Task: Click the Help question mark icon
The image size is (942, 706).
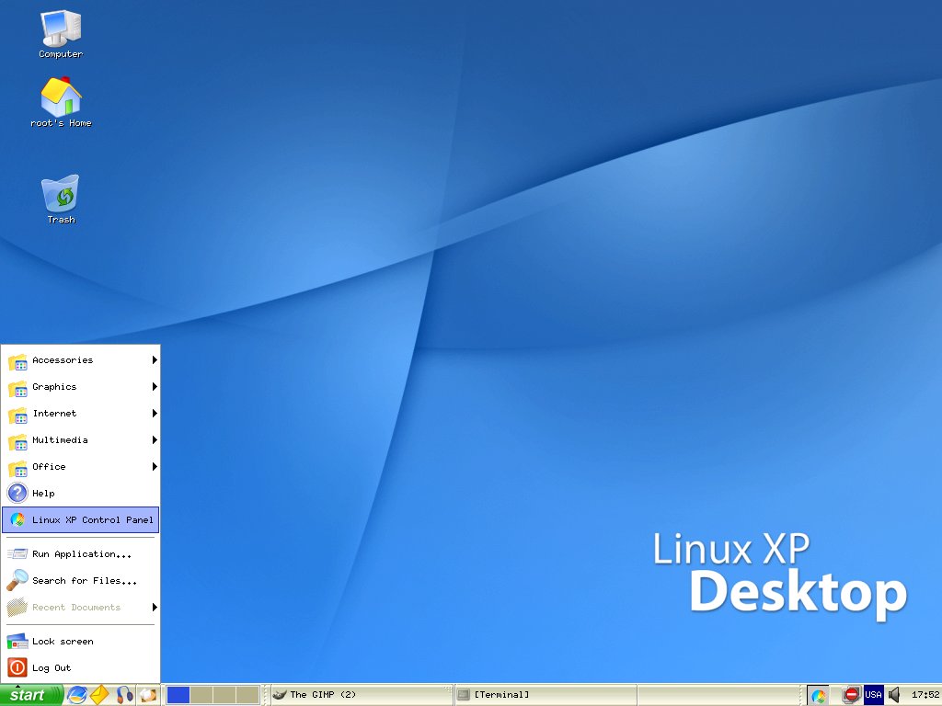Action: [x=17, y=493]
